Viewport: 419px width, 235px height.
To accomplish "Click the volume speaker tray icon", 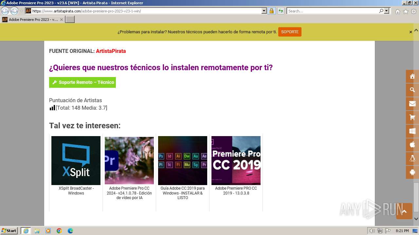I will [372, 231].
